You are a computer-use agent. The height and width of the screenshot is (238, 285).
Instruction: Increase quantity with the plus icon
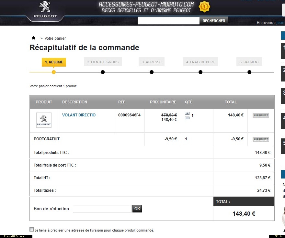pyautogui.click(x=187, y=114)
